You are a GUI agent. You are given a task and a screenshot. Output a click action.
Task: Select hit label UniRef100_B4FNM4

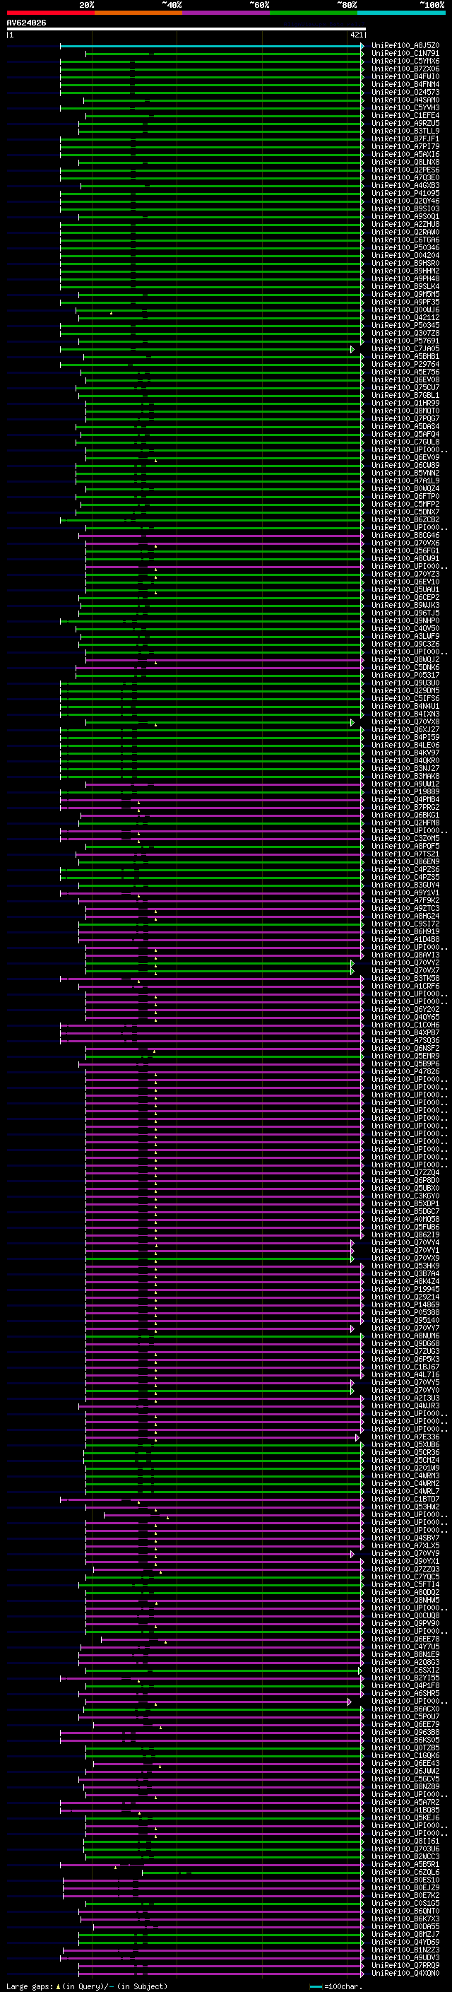point(405,84)
